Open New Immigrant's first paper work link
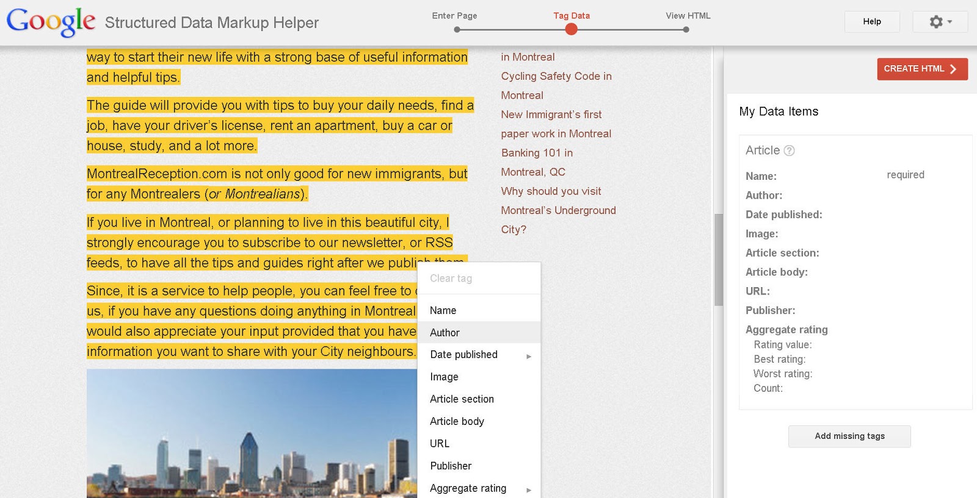The height and width of the screenshot is (498, 977). click(556, 124)
